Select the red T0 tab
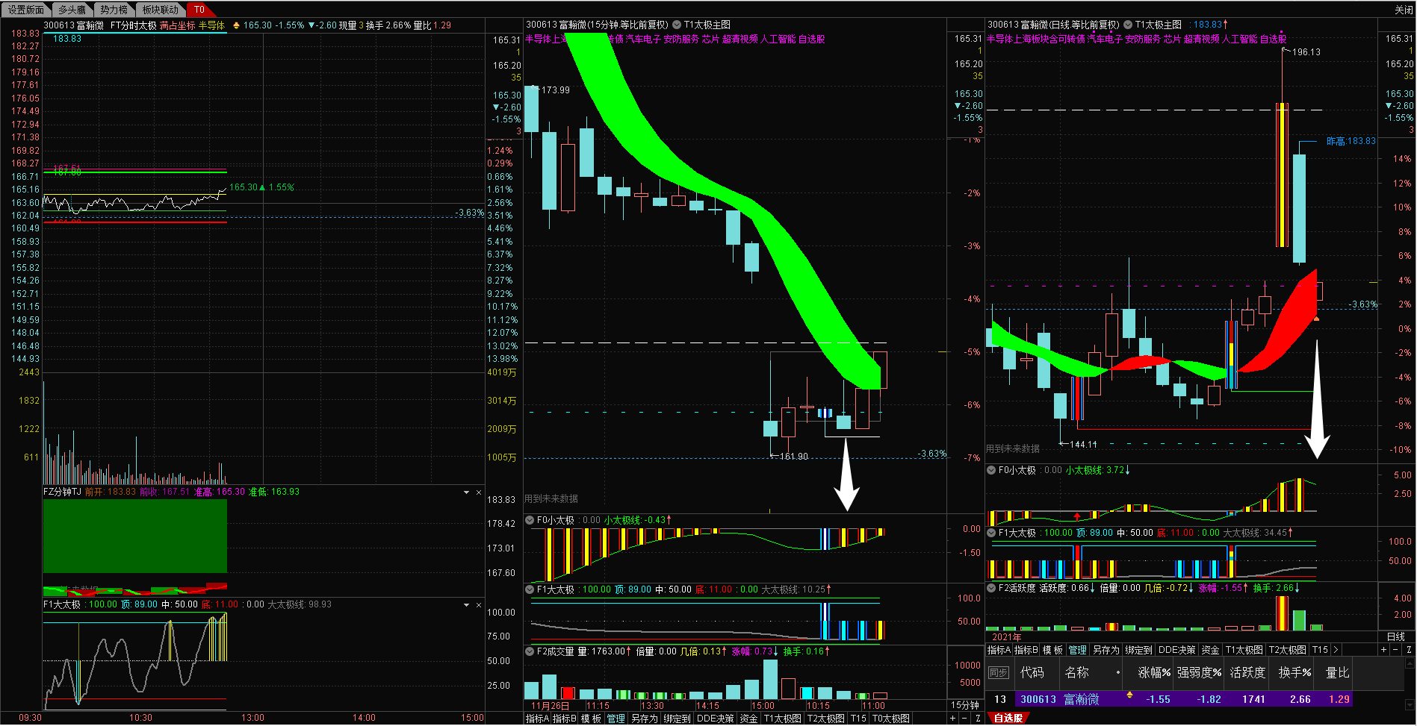 (x=199, y=10)
